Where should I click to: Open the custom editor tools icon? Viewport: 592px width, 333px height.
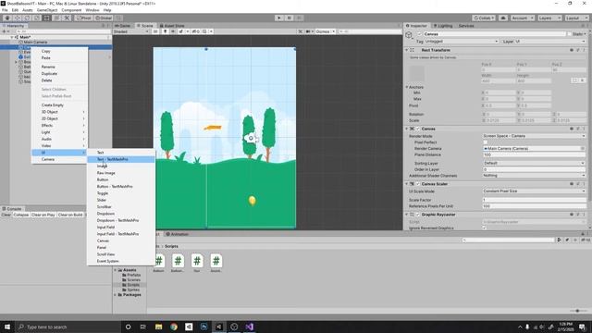[67, 18]
